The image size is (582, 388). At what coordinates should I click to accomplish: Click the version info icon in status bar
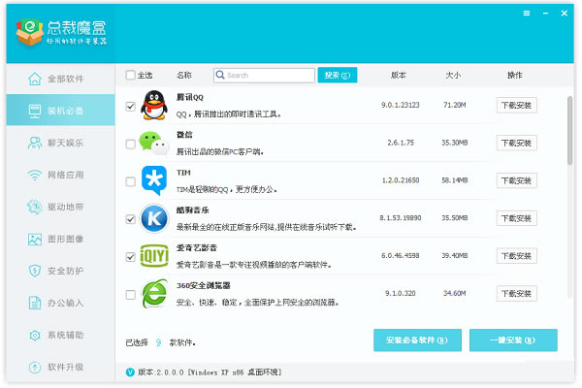pyautogui.click(x=131, y=372)
